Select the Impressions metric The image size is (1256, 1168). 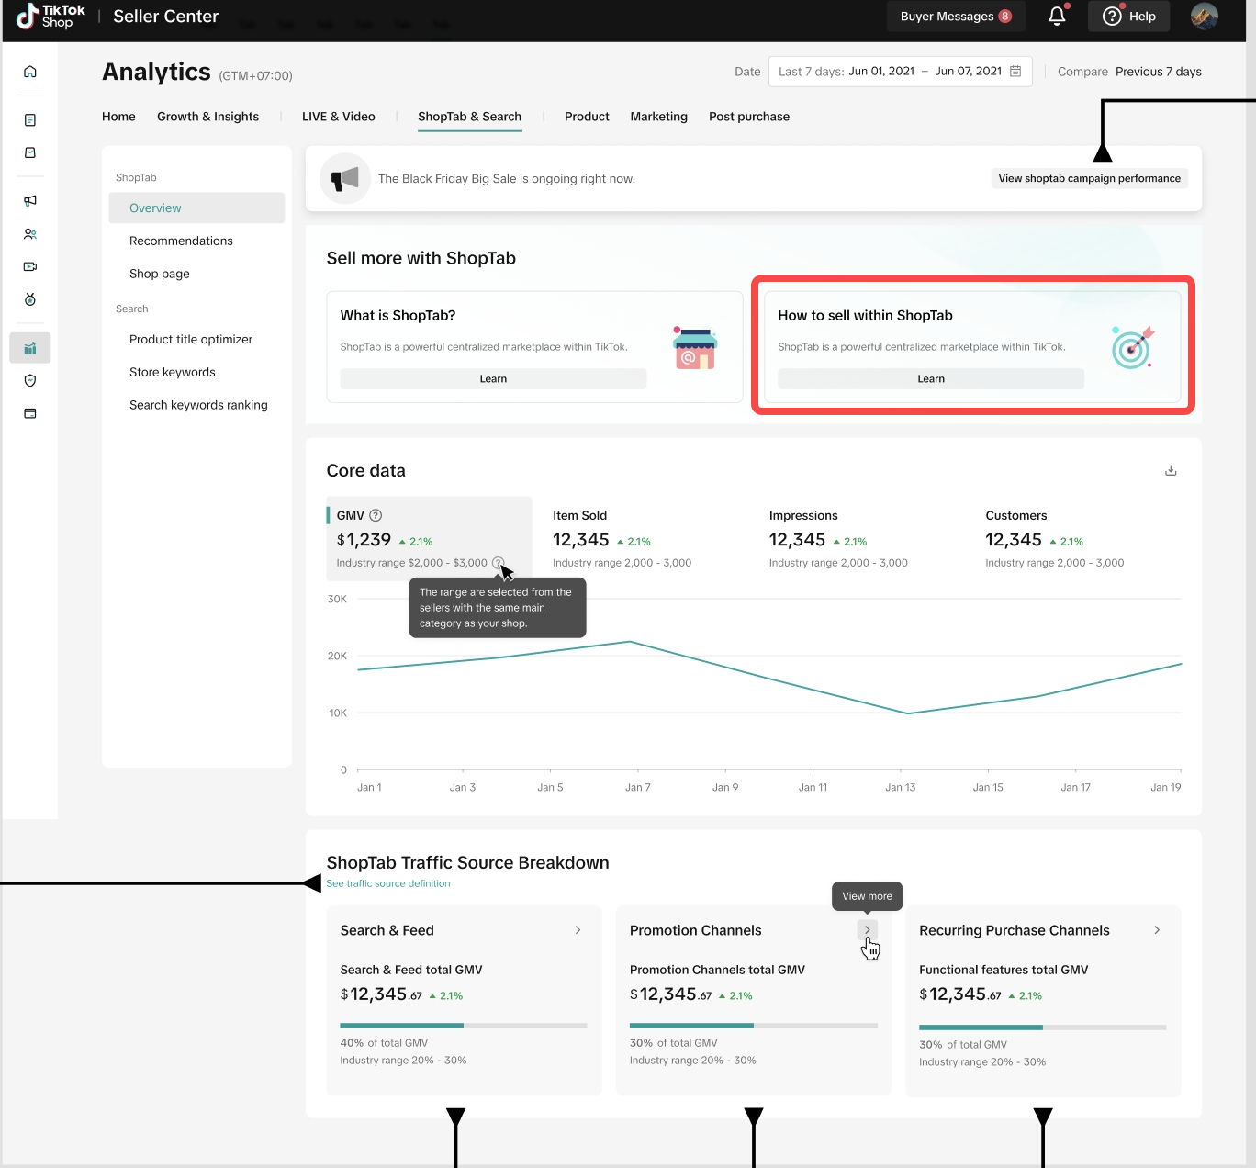click(x=838, y=539)
